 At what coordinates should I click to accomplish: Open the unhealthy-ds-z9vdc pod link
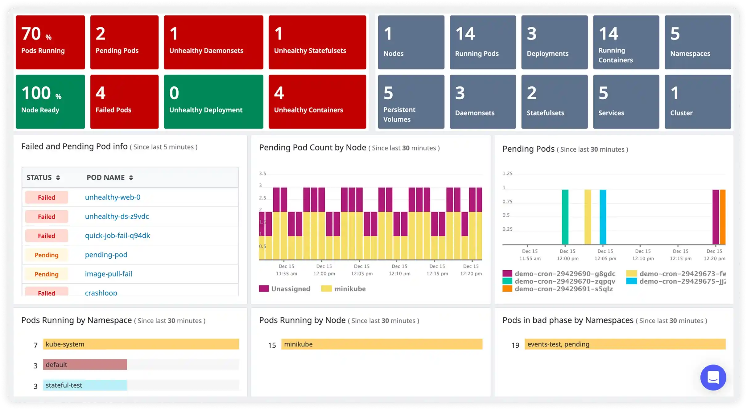tap(117, 216)
